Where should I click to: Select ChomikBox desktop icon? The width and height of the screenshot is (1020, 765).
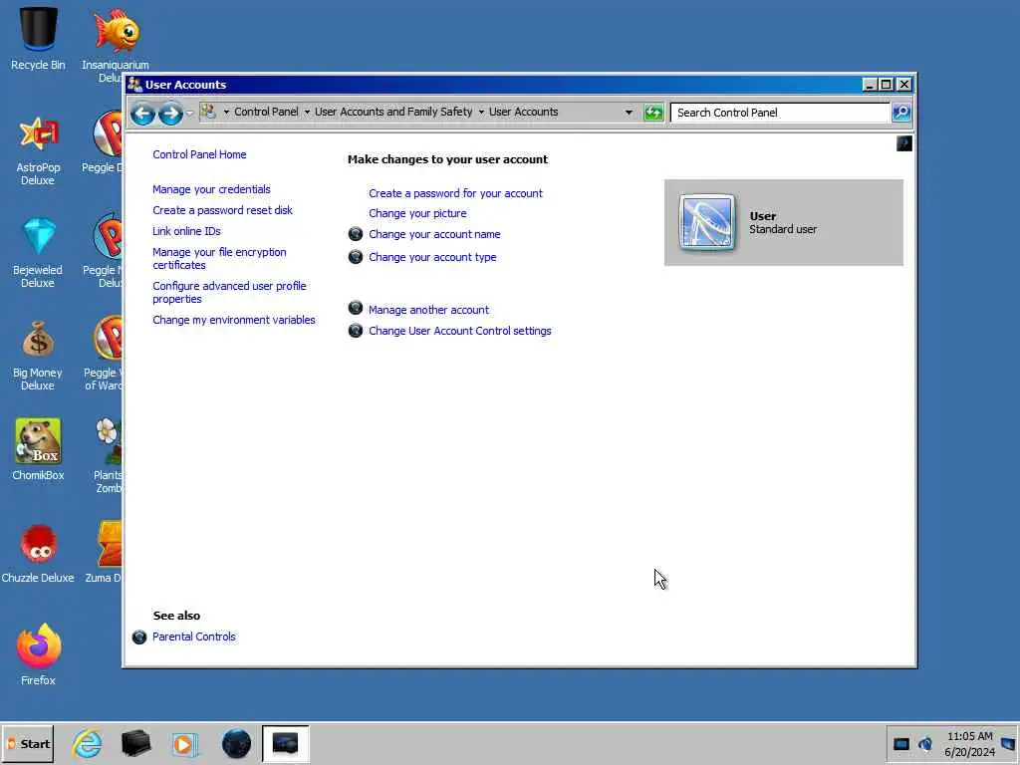pos(38,449)
